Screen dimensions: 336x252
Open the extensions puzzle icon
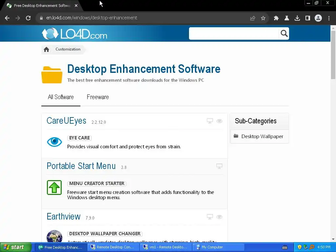coord(276,18)
